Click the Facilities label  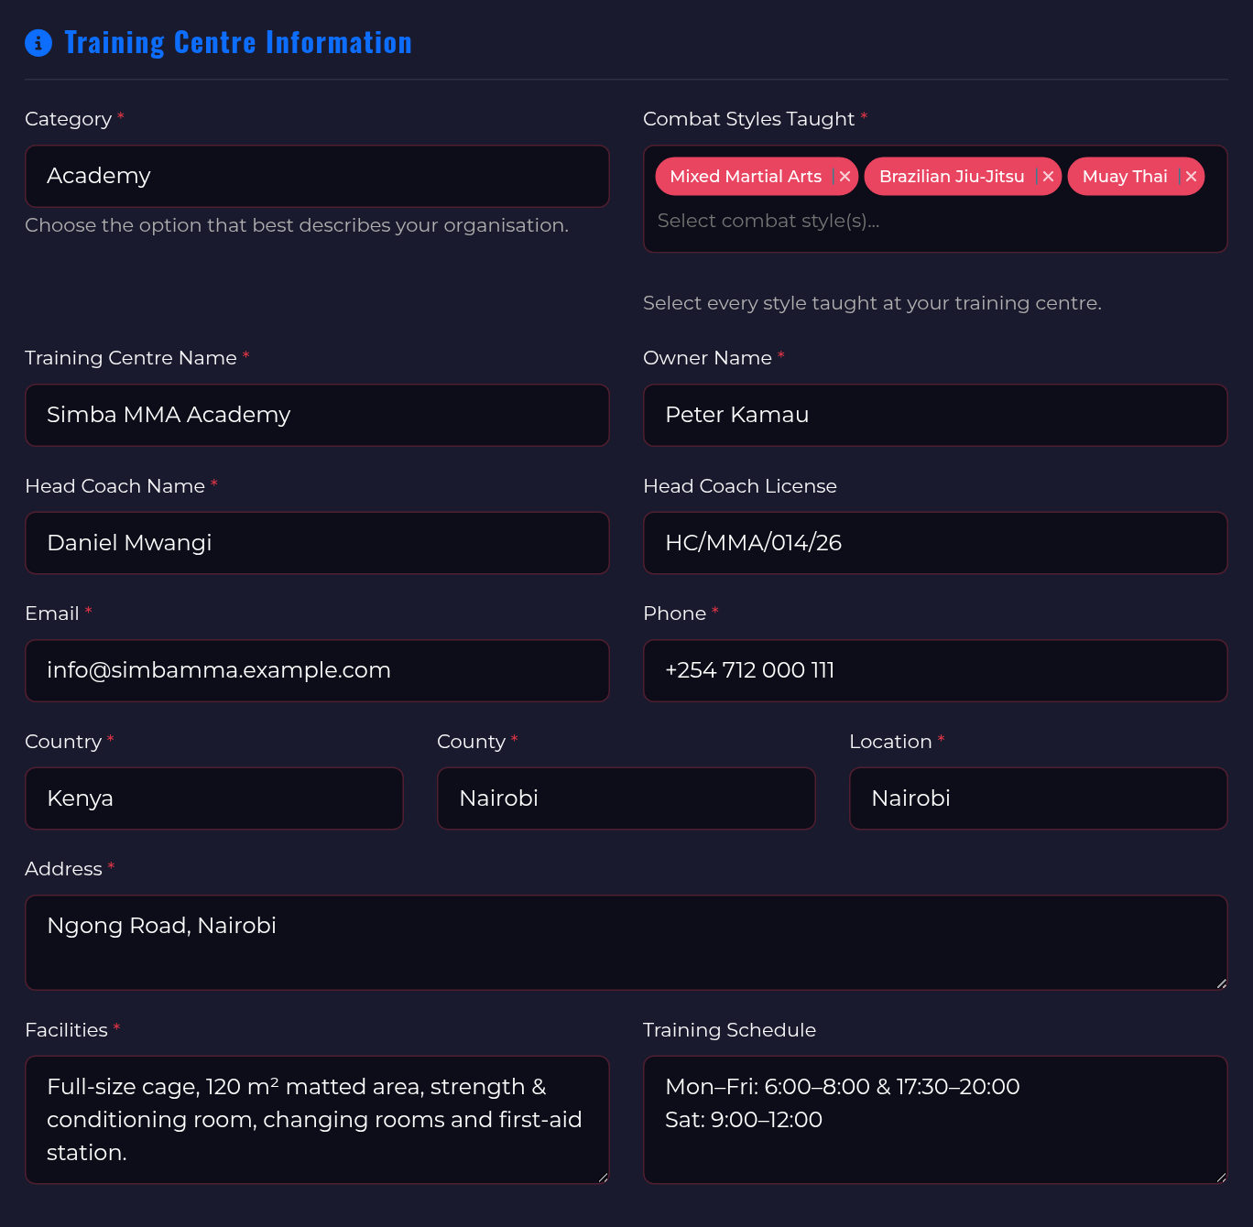(x=67, y=1030)
